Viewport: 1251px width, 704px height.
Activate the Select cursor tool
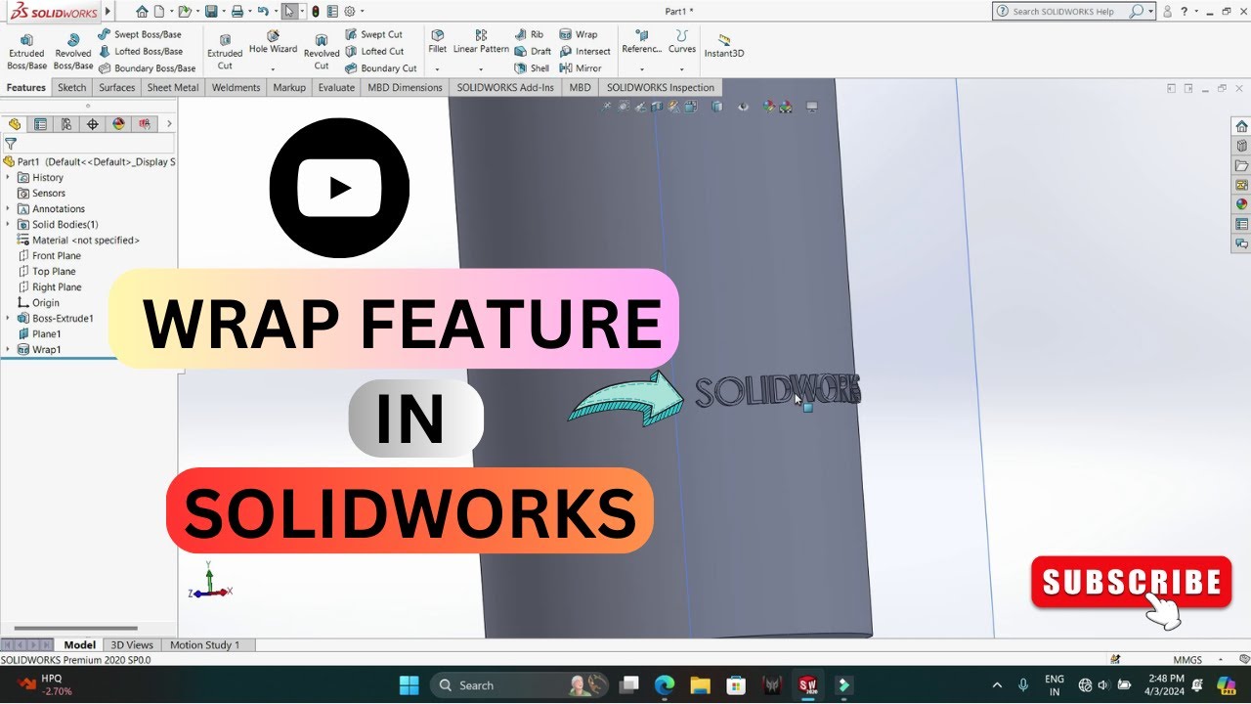pos(289,12)
